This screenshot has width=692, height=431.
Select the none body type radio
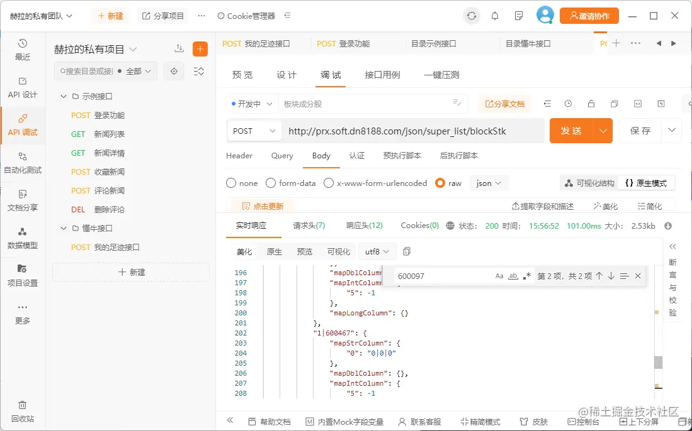point(231,183)
